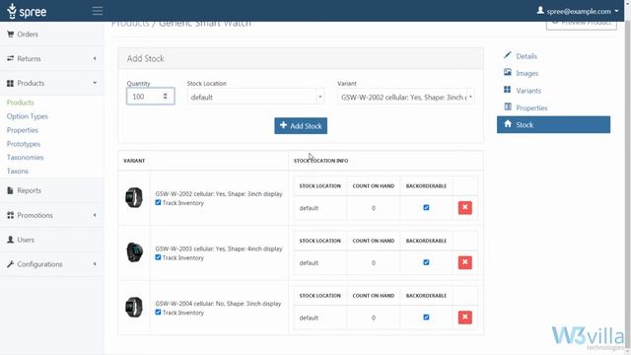This screenshot has height=355, width=631.
Task: Toggle Backorderable for GSW-W-2002 variant
Action: [x=426, y=208]
